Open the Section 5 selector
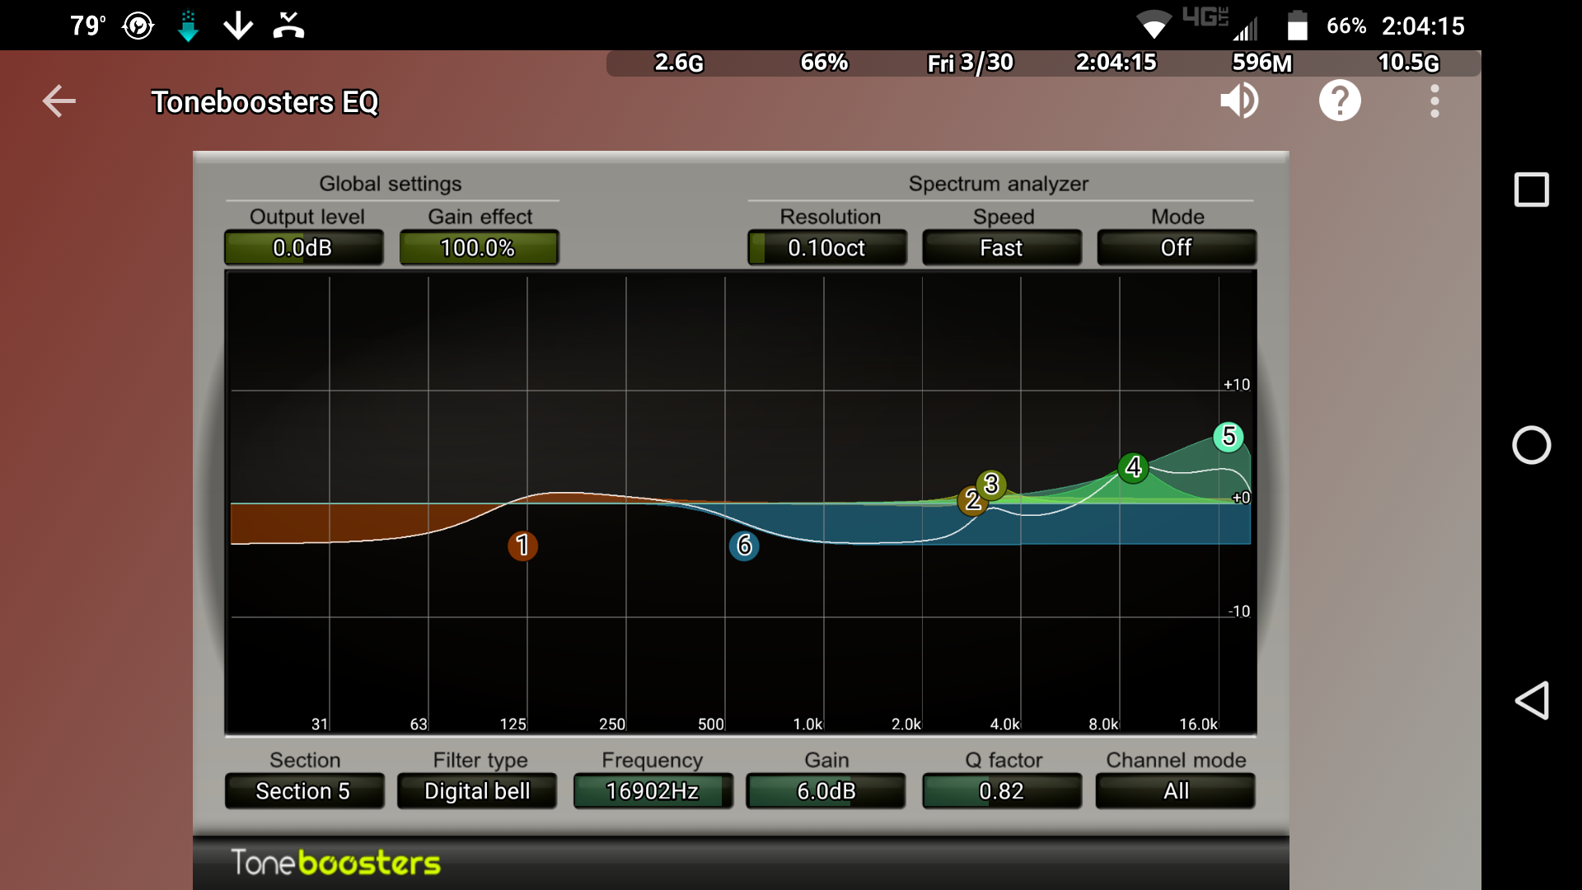The height and width of the screenshot is (890, 1582). 303,791
